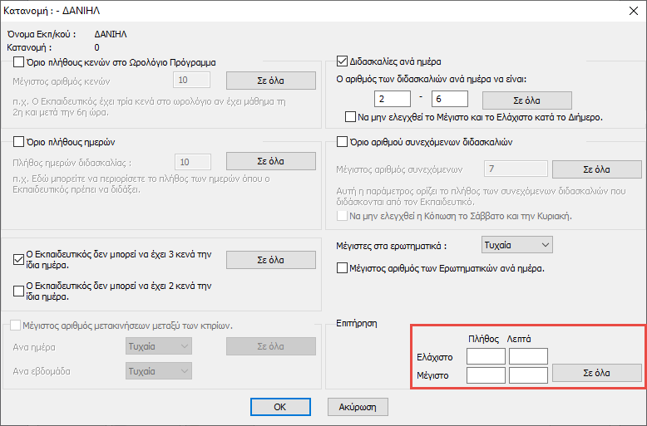The width and height of the screenshot is (647, 426).
Task: Click the Ελάχιστο Πλήθος field under Επιτήρηση
Action: (x=486, y=356)
